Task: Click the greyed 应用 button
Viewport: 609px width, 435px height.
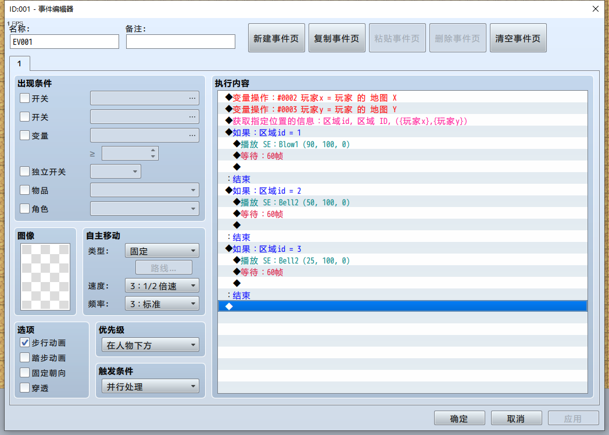Action: point(574,418)
